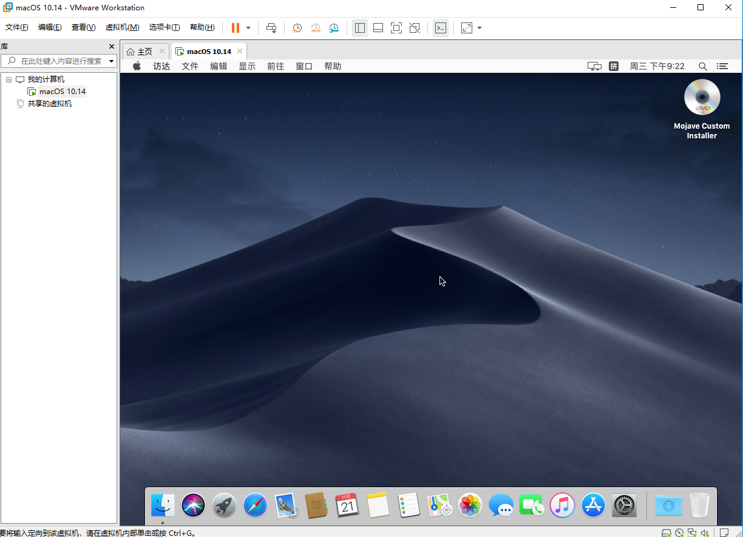Toggle the thumbnail bar view
743x537 pixels.
[x=378, y=28]
